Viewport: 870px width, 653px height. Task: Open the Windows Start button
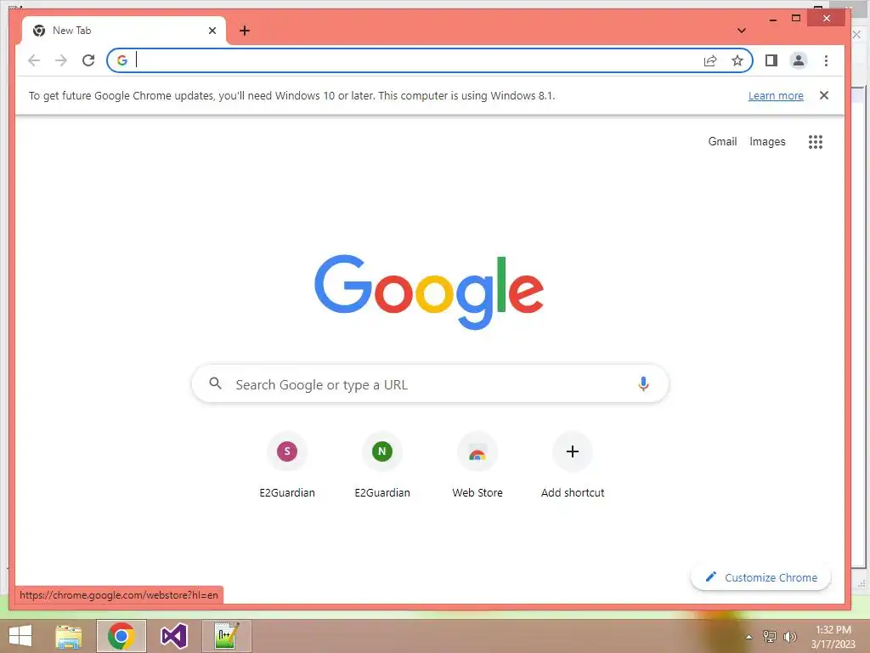click(x=20, y=636)
